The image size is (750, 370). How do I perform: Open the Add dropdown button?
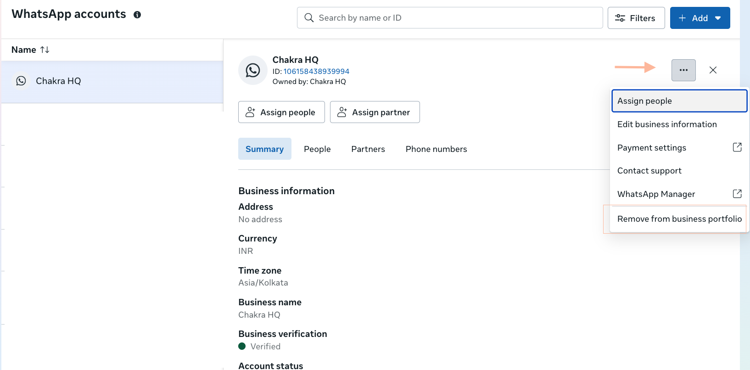tap(700, 18)
